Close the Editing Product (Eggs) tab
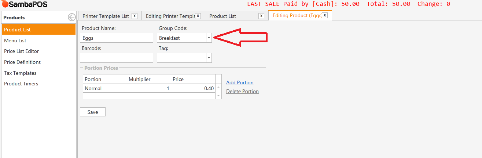Viewport: 482px width, 158px height. coord(324,15)
